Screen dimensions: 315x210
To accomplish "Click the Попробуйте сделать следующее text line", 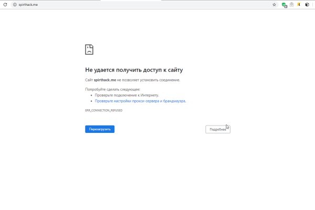I will coord(113,90).
